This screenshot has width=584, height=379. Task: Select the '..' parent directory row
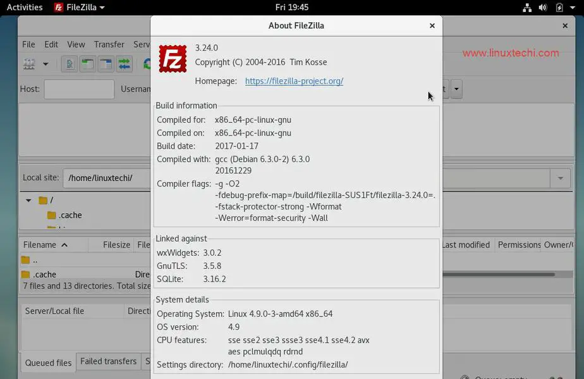coord(85,260)
